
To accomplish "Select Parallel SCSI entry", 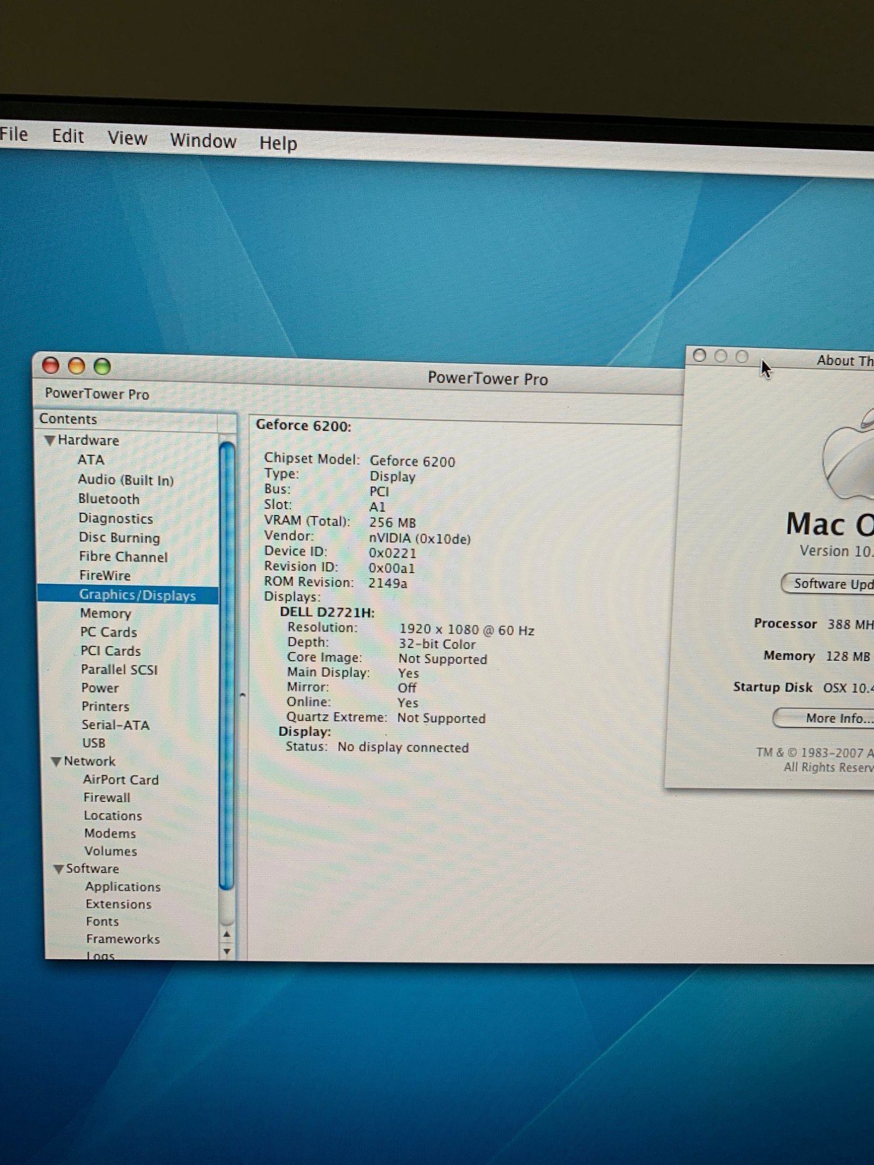I will [119, 670].
